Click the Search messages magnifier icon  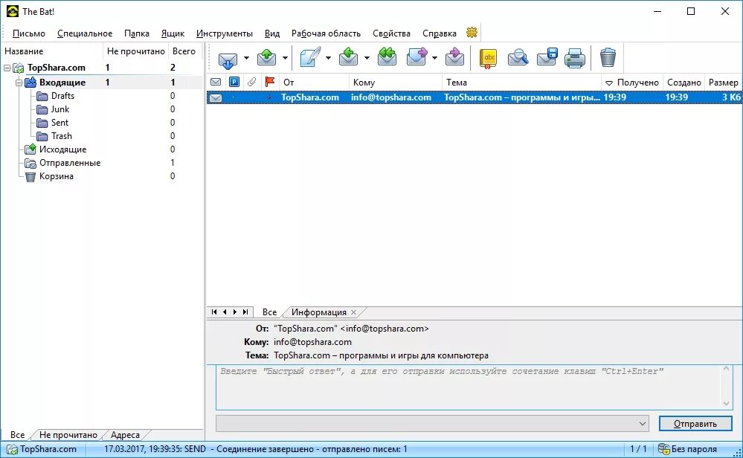pyautogui.click(x=518, y=58)
